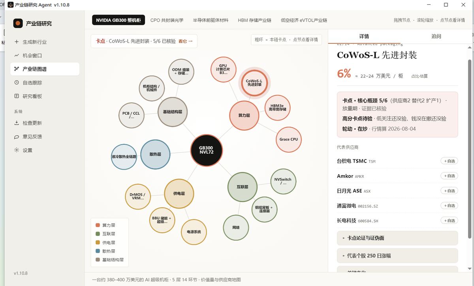Switch to 半导体前驱体材料 tab
This screenshot has height=286, width=474.
pos(211,20)
